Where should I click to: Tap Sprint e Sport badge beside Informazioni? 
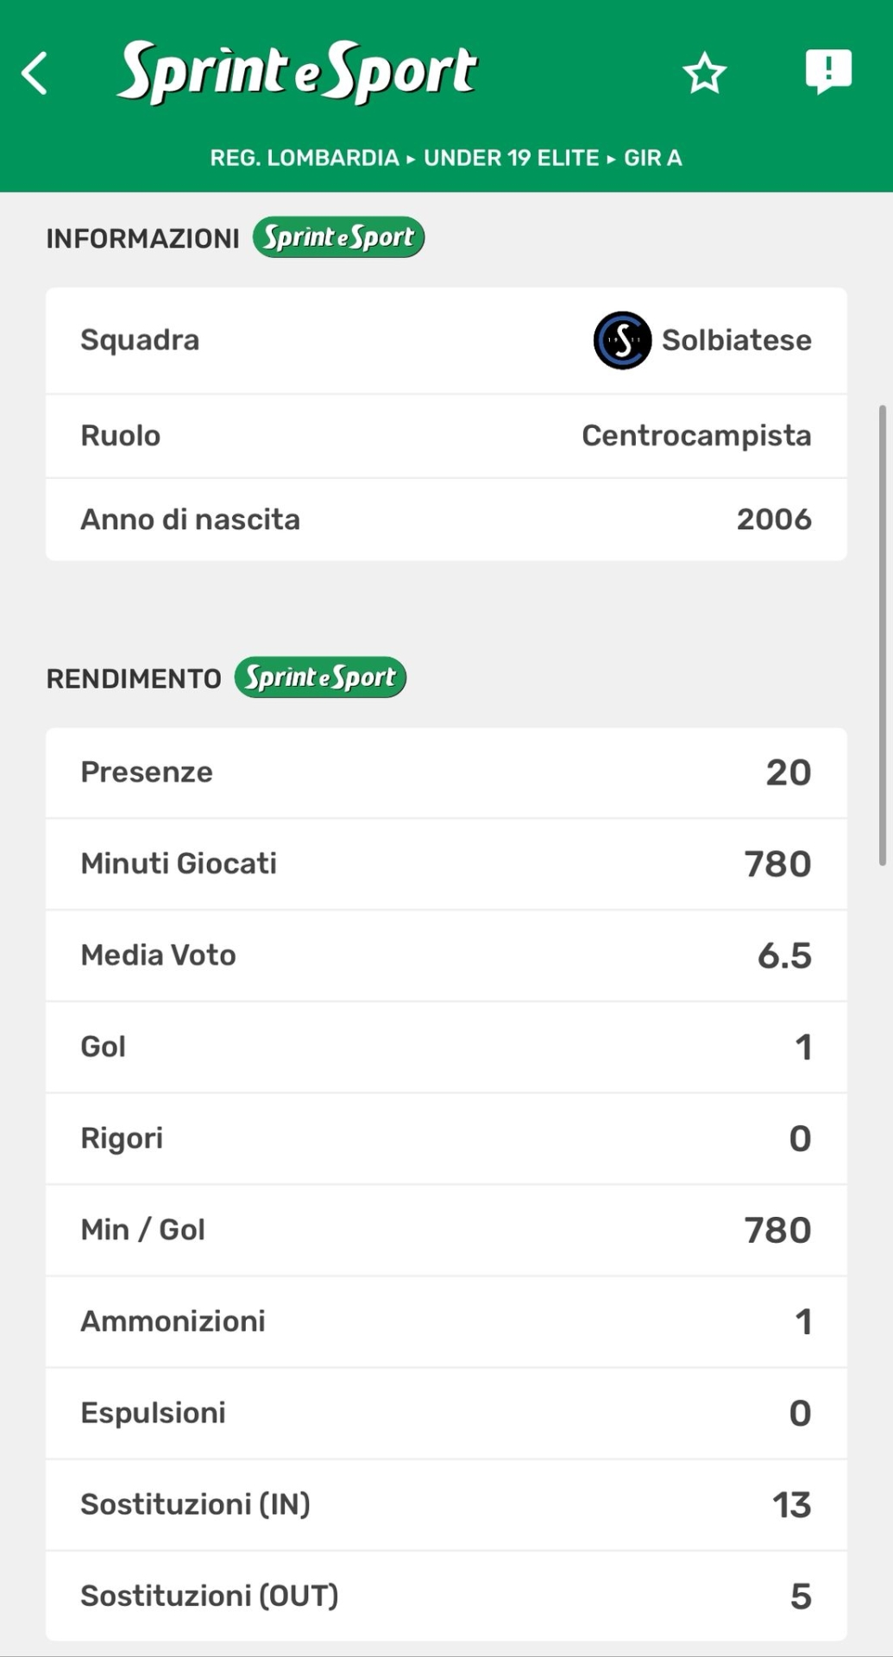(338, 237)
